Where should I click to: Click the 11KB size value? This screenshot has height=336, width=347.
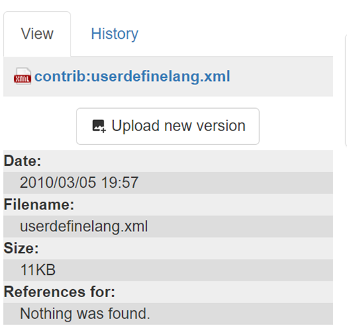click(38, 270)
